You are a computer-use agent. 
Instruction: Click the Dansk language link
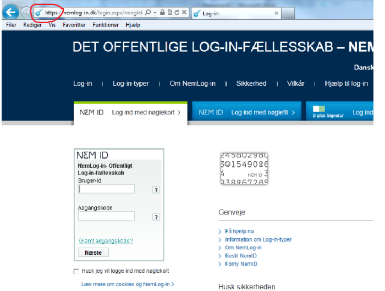364,67
